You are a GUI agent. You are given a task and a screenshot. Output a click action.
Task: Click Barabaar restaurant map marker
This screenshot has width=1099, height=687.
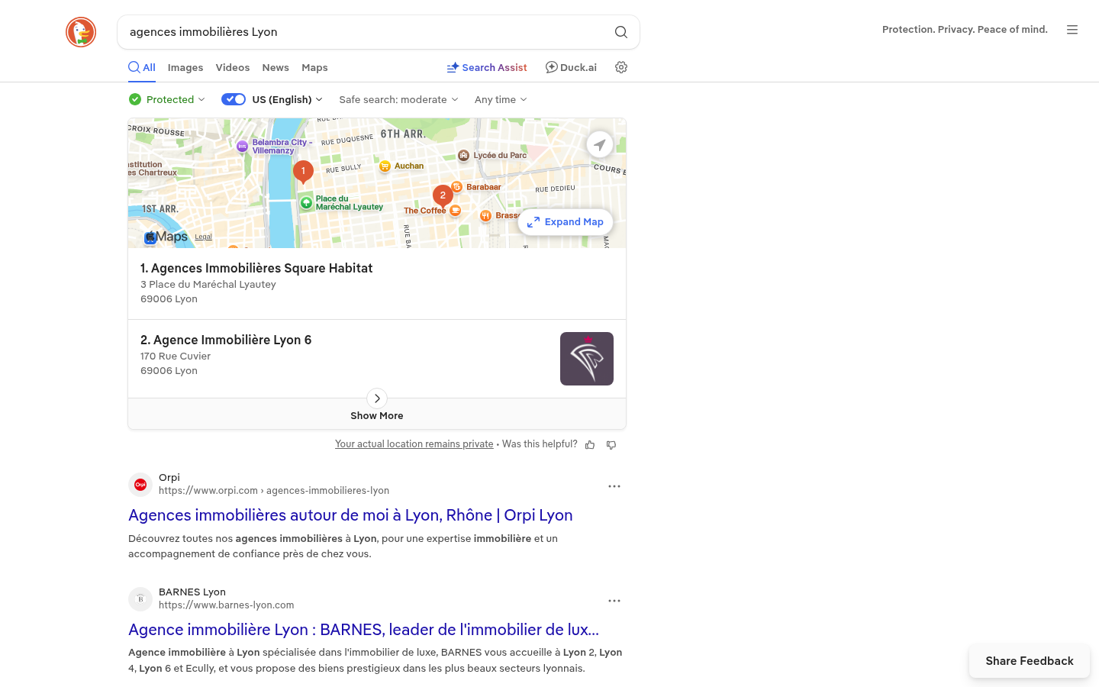coord(456,187)
